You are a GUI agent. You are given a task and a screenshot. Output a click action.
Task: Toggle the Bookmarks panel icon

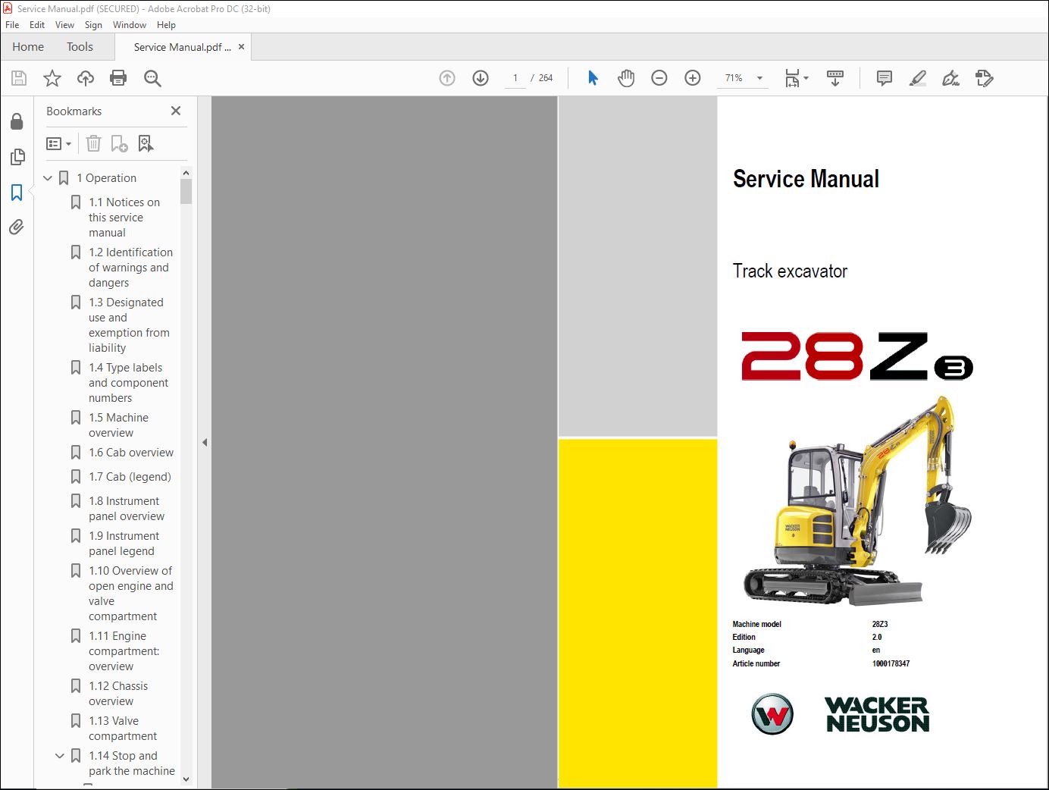(17, 193)
